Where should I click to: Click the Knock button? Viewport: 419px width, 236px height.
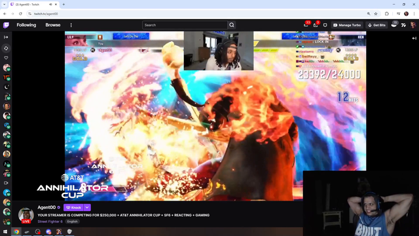[x=73, y=207]
